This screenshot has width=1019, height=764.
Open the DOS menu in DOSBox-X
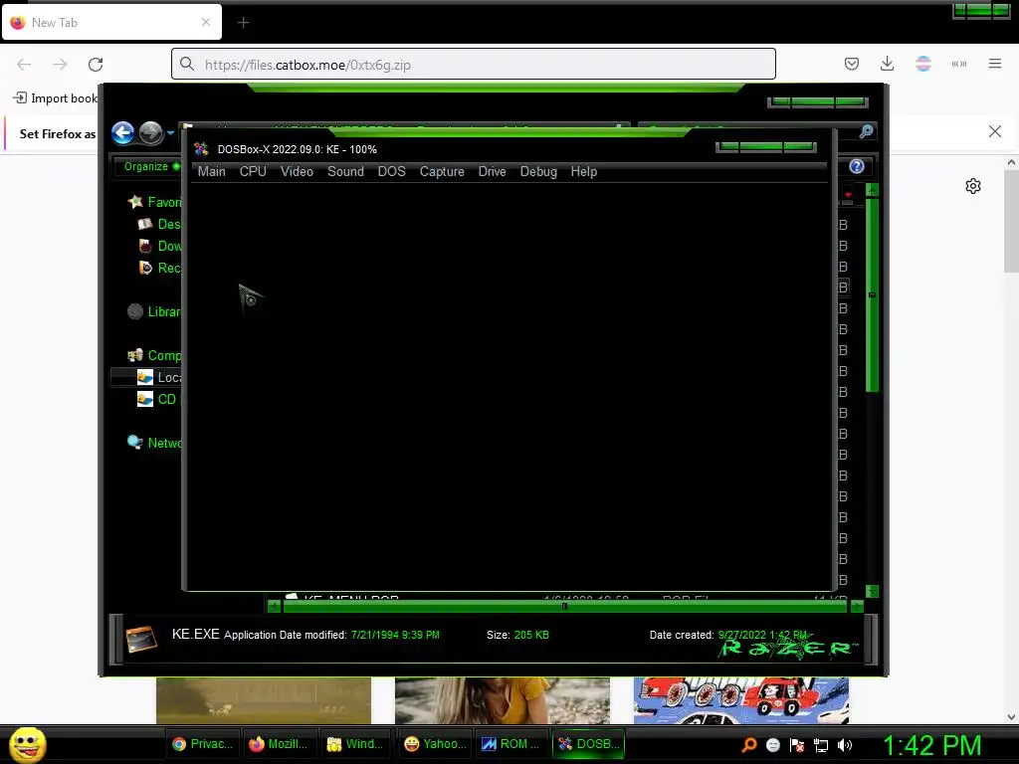[x=391, y=171]
